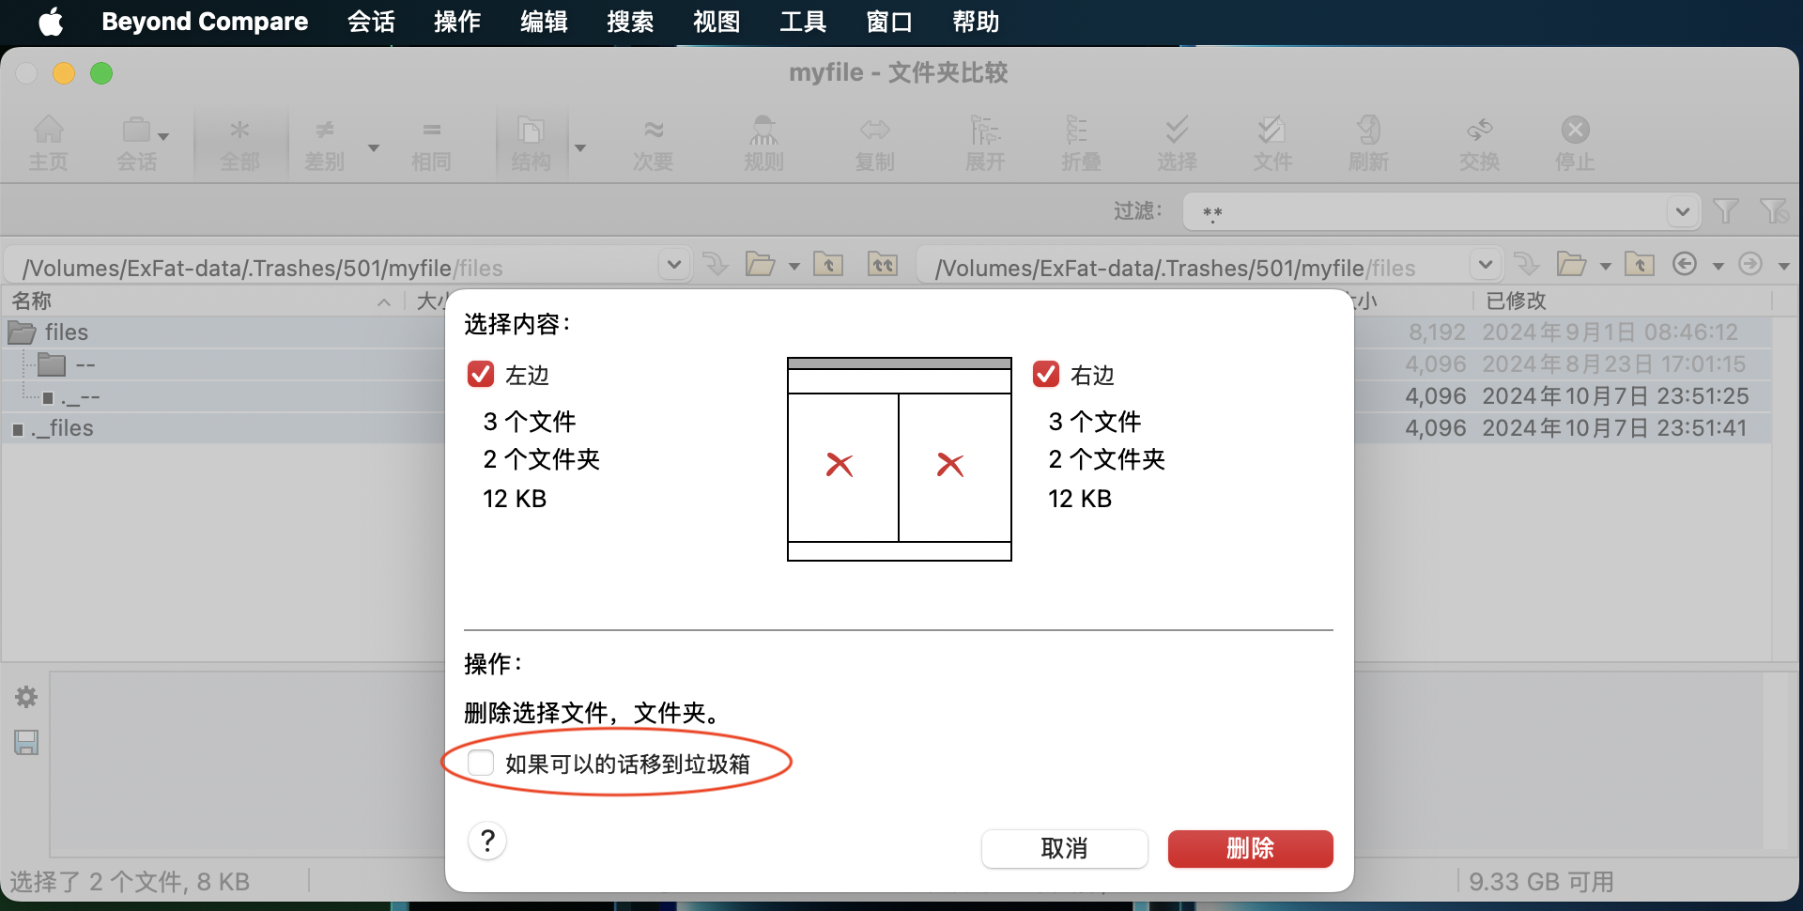The width and height of the screenshot is (1803, 911).
Task: Uncheck the 左边 left side checkbox
Action: coord(481,374)
